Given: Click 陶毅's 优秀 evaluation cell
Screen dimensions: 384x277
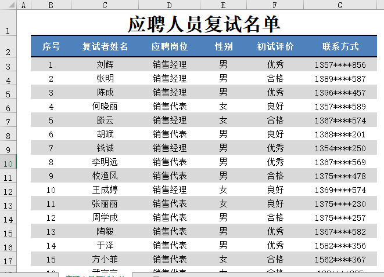Looking at the screenshot, I should pos(275,232).
